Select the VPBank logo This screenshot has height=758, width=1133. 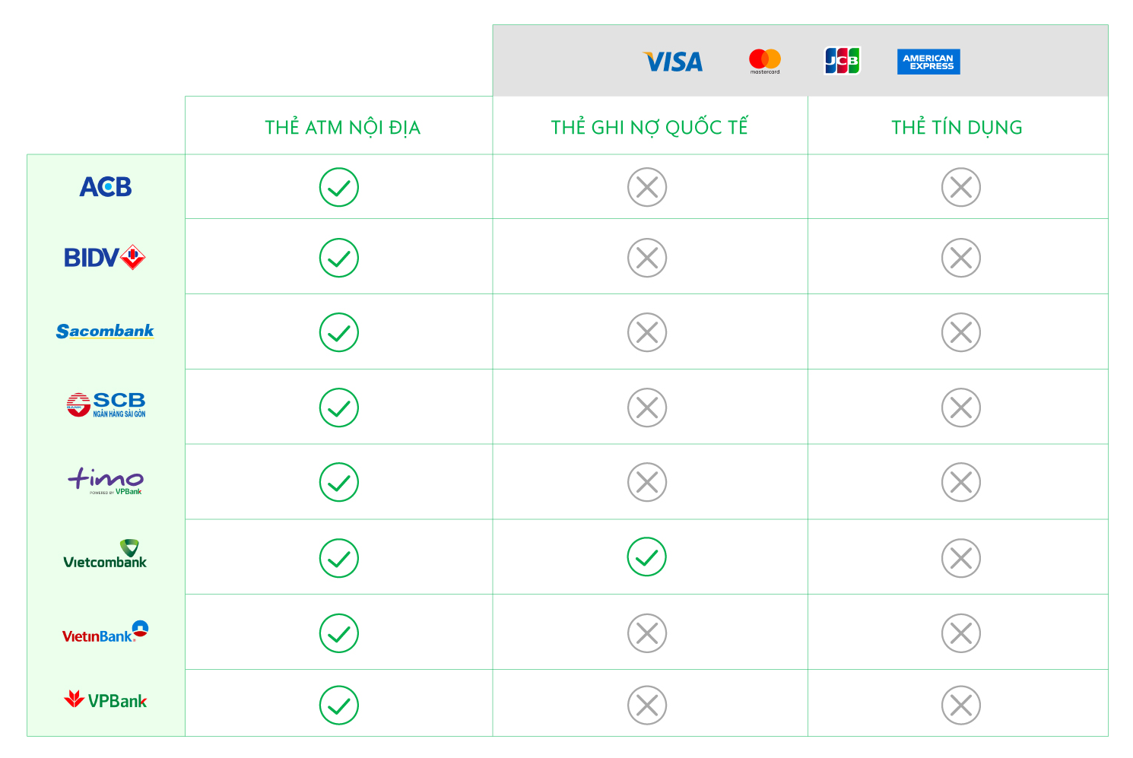(x=106, y=700)
